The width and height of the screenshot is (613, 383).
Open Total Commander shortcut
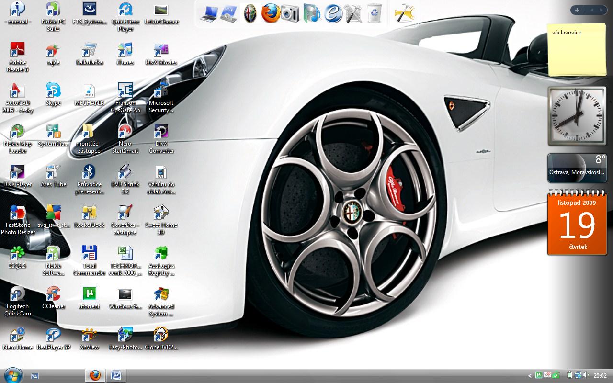[89, 253]
